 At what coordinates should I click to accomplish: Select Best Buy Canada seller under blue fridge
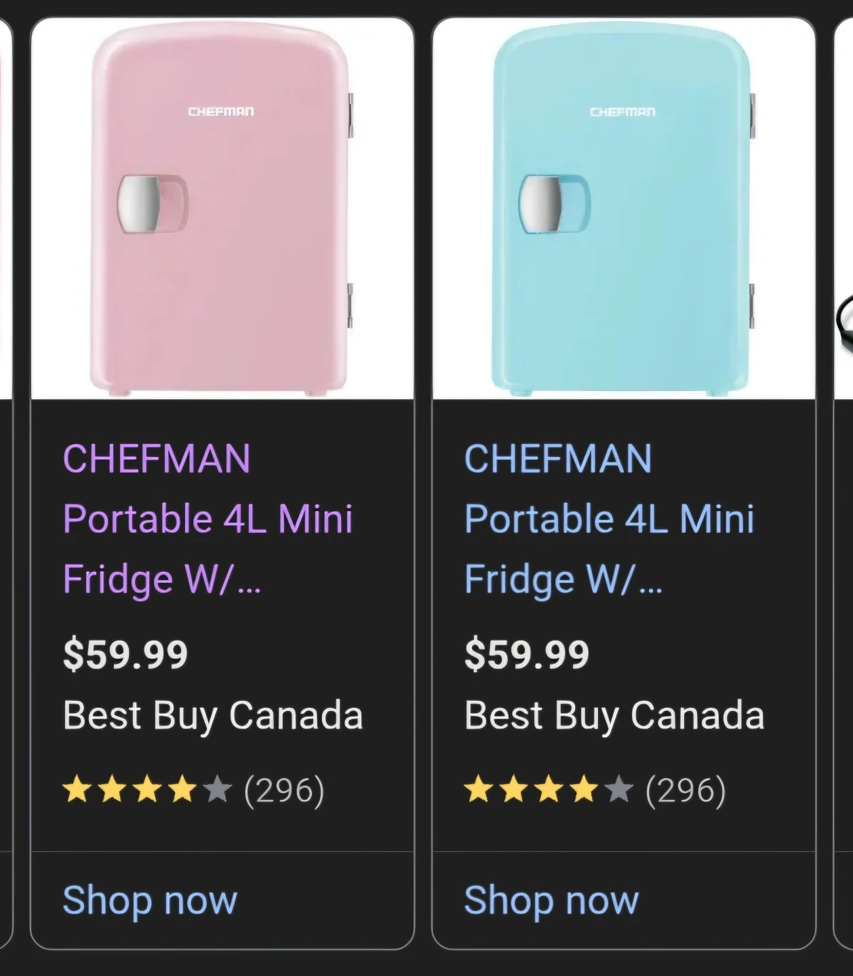click(614, 716)
